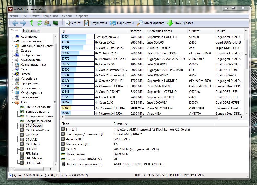Select CPU AES benchmark
Image resolution: width=257 pixels, height=185 pixels.
pyautogui.click(x=32, y=140)
